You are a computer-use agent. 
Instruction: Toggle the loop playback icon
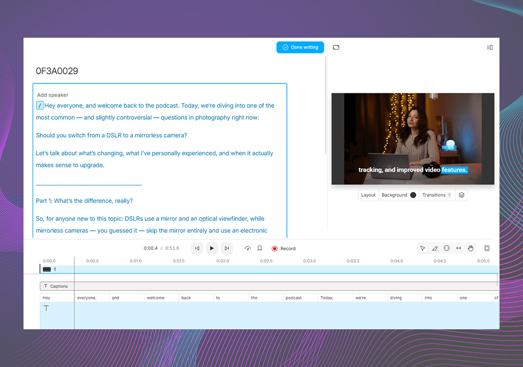[x=248, y=248]
